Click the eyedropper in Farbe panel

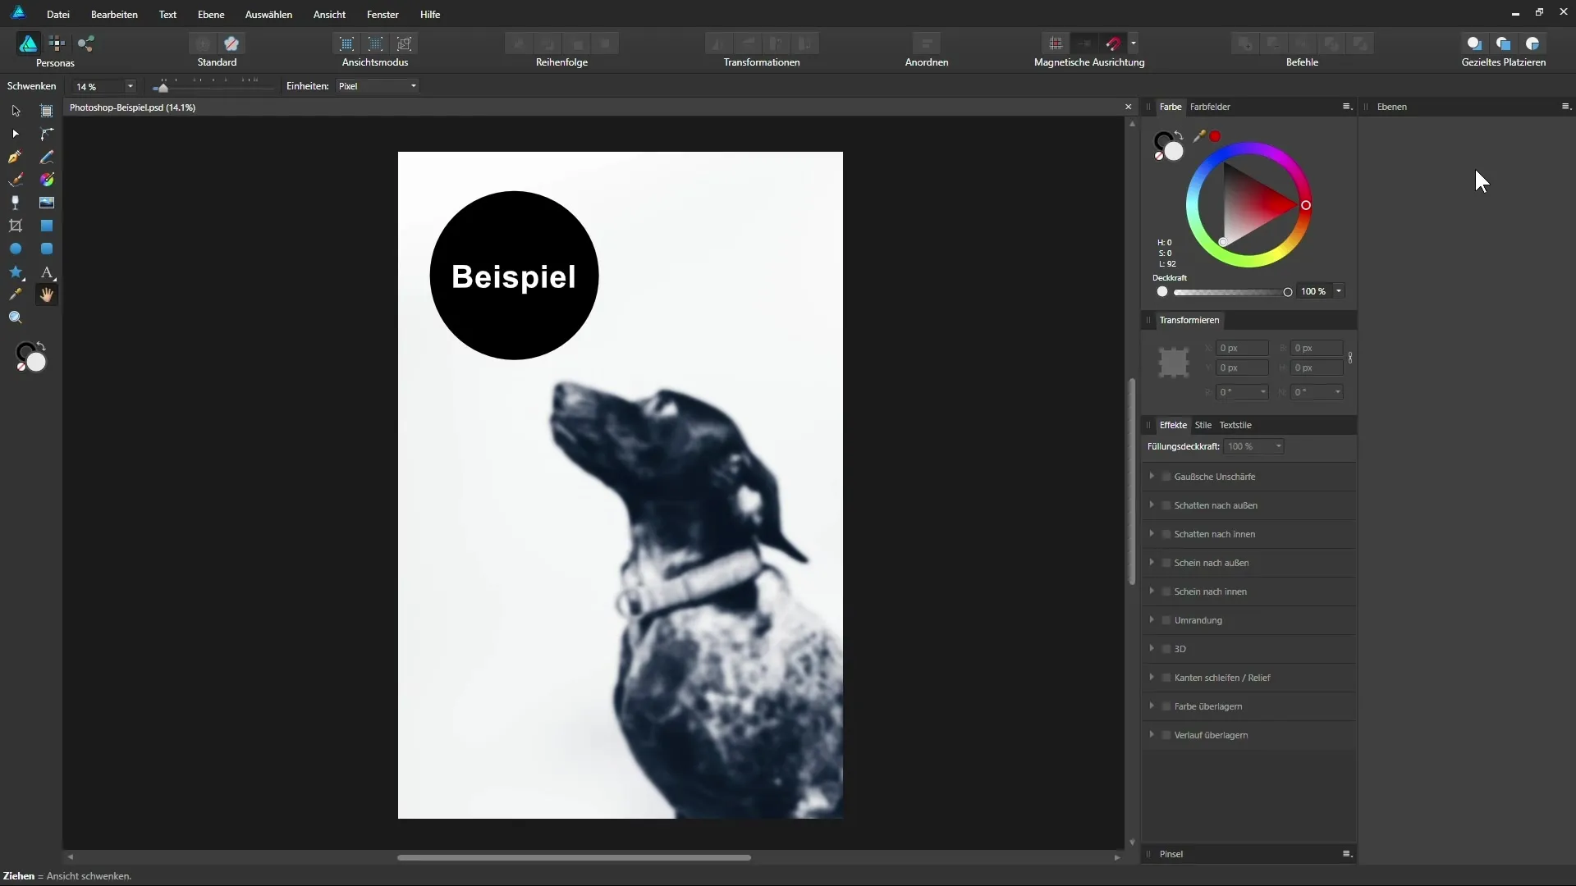pos(1199,136)
